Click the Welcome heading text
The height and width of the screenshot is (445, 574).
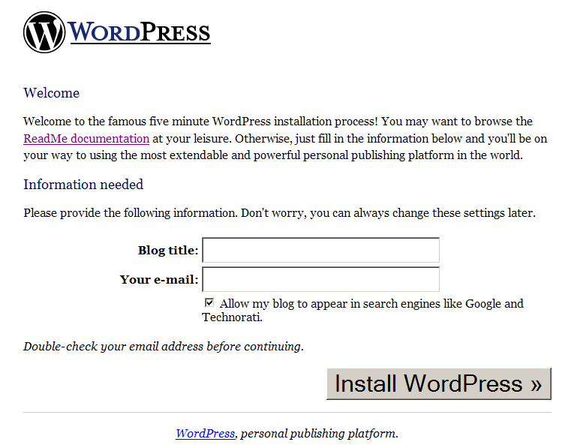pyautogui.click(x=52, y=93)
